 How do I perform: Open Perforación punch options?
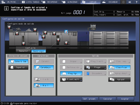point(71,67)
